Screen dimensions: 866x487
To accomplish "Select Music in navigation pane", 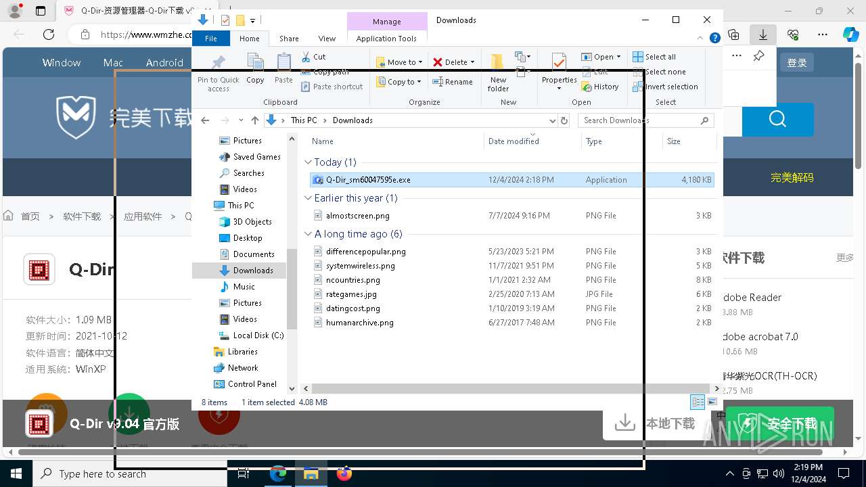I will point(237,287).
